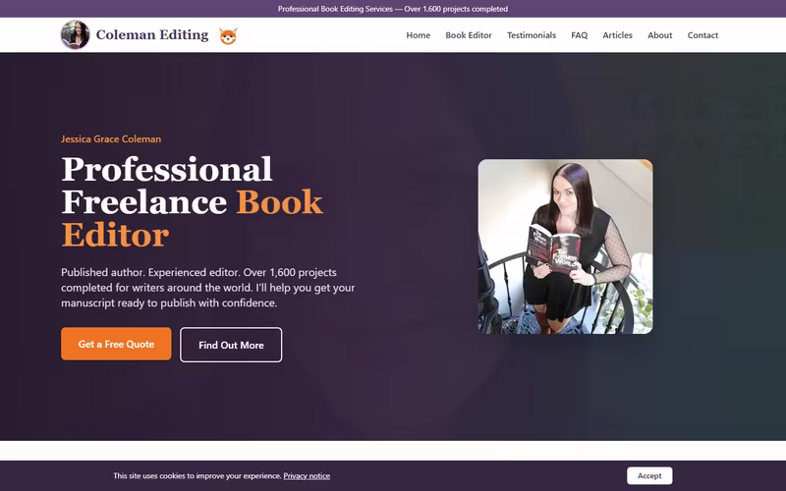Click the Coleman Editing profile logo image
The width and height of the screenshot is (786, 491).
pos(76,34)
